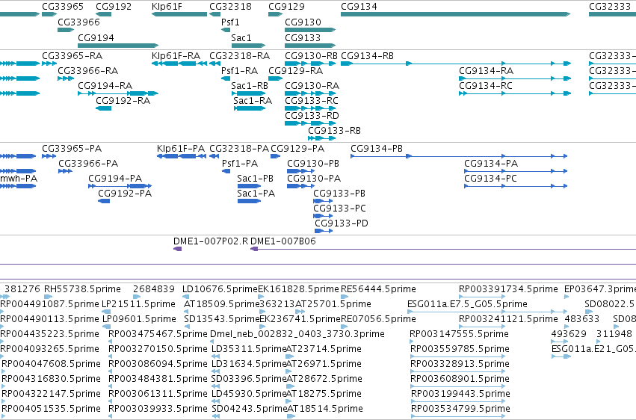Image resolution: width=636 pixels, height=420 pixels.
Task: Click the RP003039933.5prime EST label
Action: click(158, 409)
